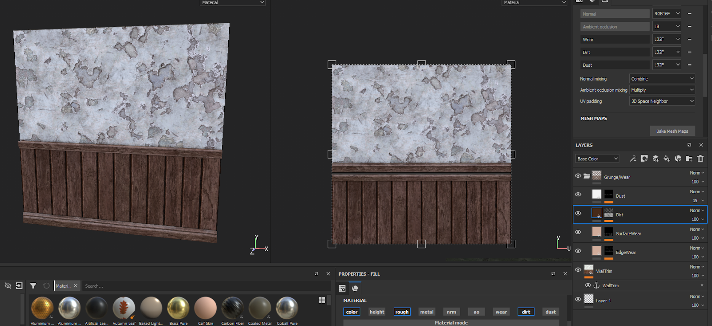Image resolution: width=712 pixels, height=326 pixels.
Task: Open the 3D viewport Material mode dropdown
Action: pyautogui.click(x=233, y=3)
